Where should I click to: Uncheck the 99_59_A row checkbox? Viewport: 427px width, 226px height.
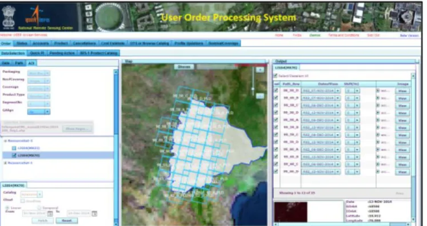[x=276, y=120]
